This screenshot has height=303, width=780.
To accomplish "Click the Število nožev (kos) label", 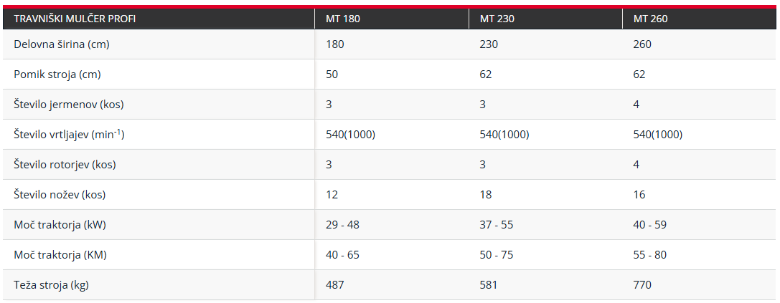I will tap(60, 195).
